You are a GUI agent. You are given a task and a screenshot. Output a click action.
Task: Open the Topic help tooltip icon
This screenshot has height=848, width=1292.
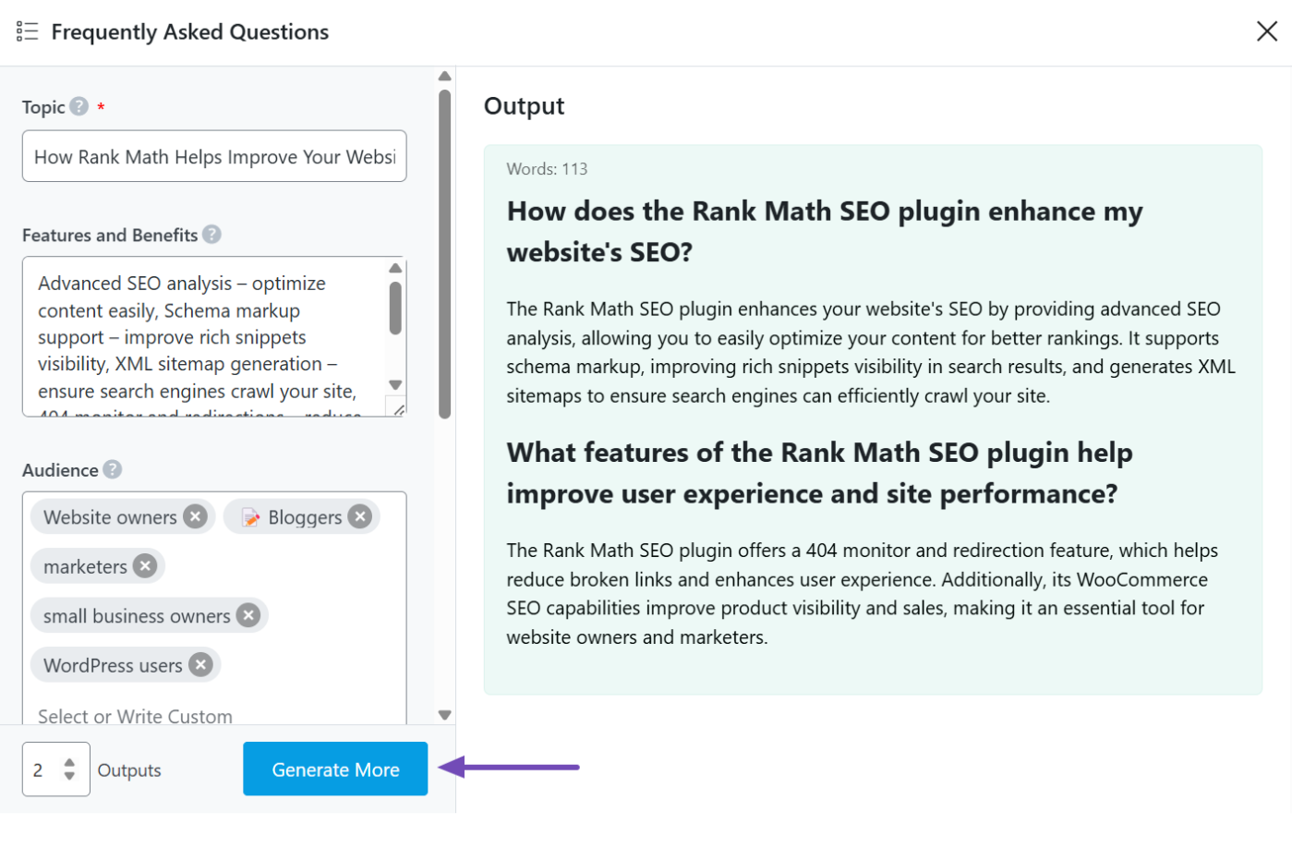click(79, 106)
